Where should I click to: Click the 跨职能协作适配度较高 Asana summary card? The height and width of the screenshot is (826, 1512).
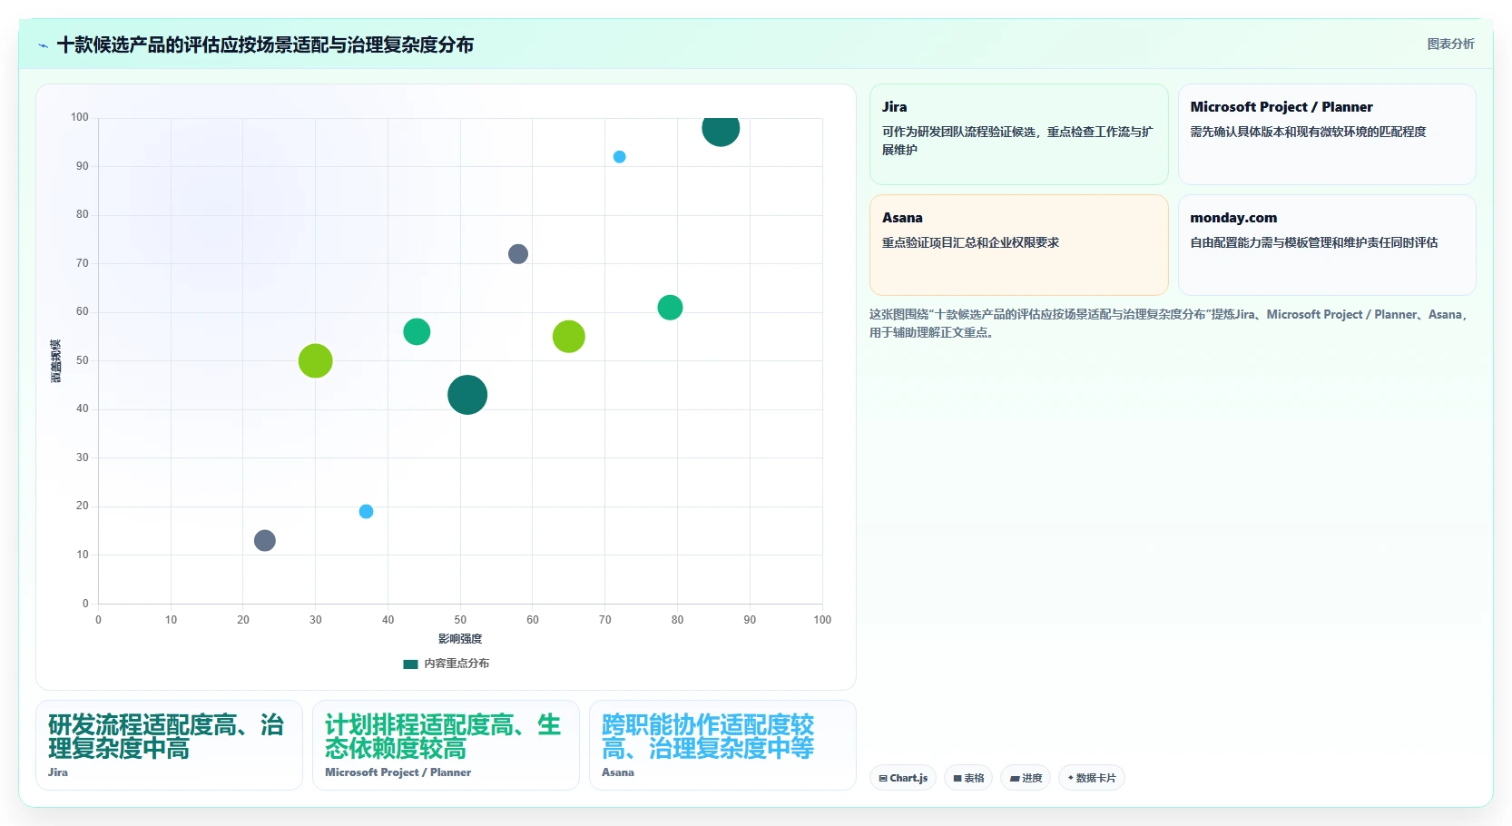(722, 745)
